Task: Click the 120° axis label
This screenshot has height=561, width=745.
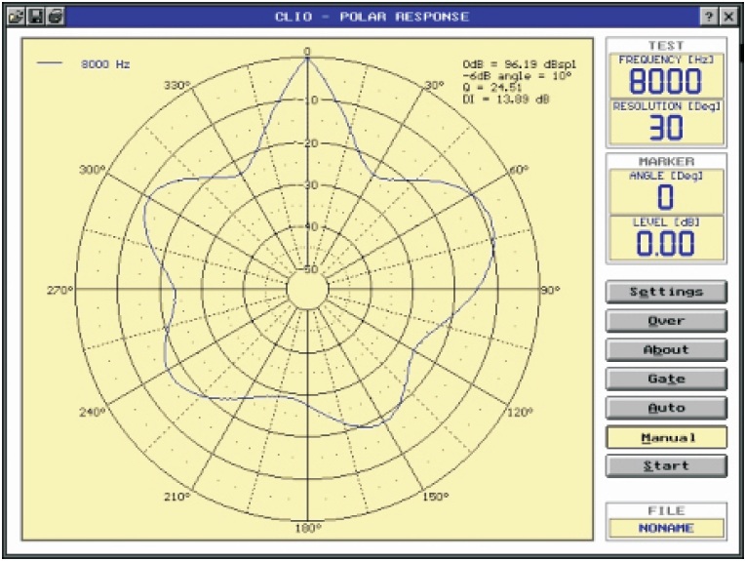Action: (521, 412)
